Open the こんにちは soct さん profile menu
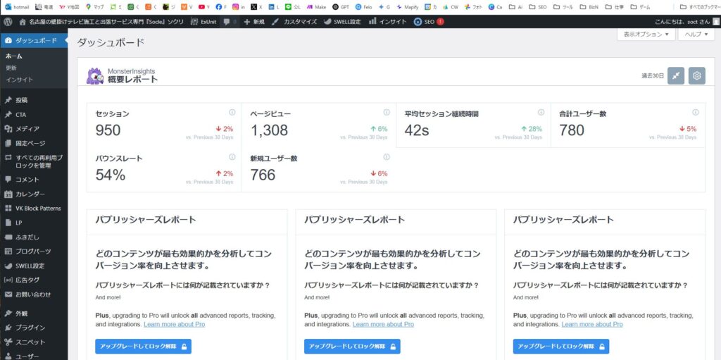 [x=686, y=22]
